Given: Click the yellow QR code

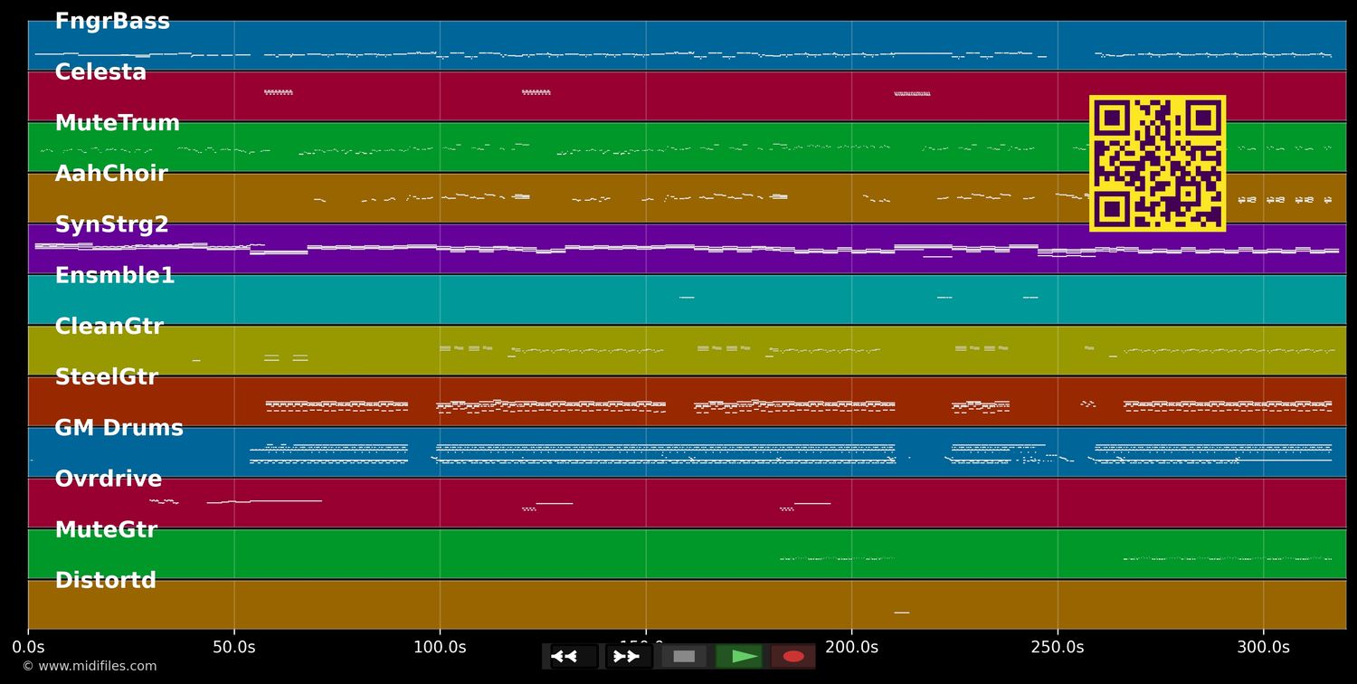Looking at the screenshot, I should coord(1157,164).
